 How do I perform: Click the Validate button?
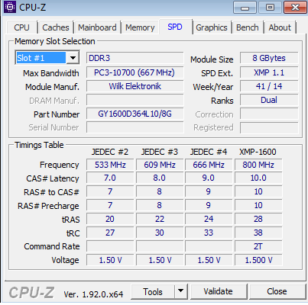tap(218, 291)
